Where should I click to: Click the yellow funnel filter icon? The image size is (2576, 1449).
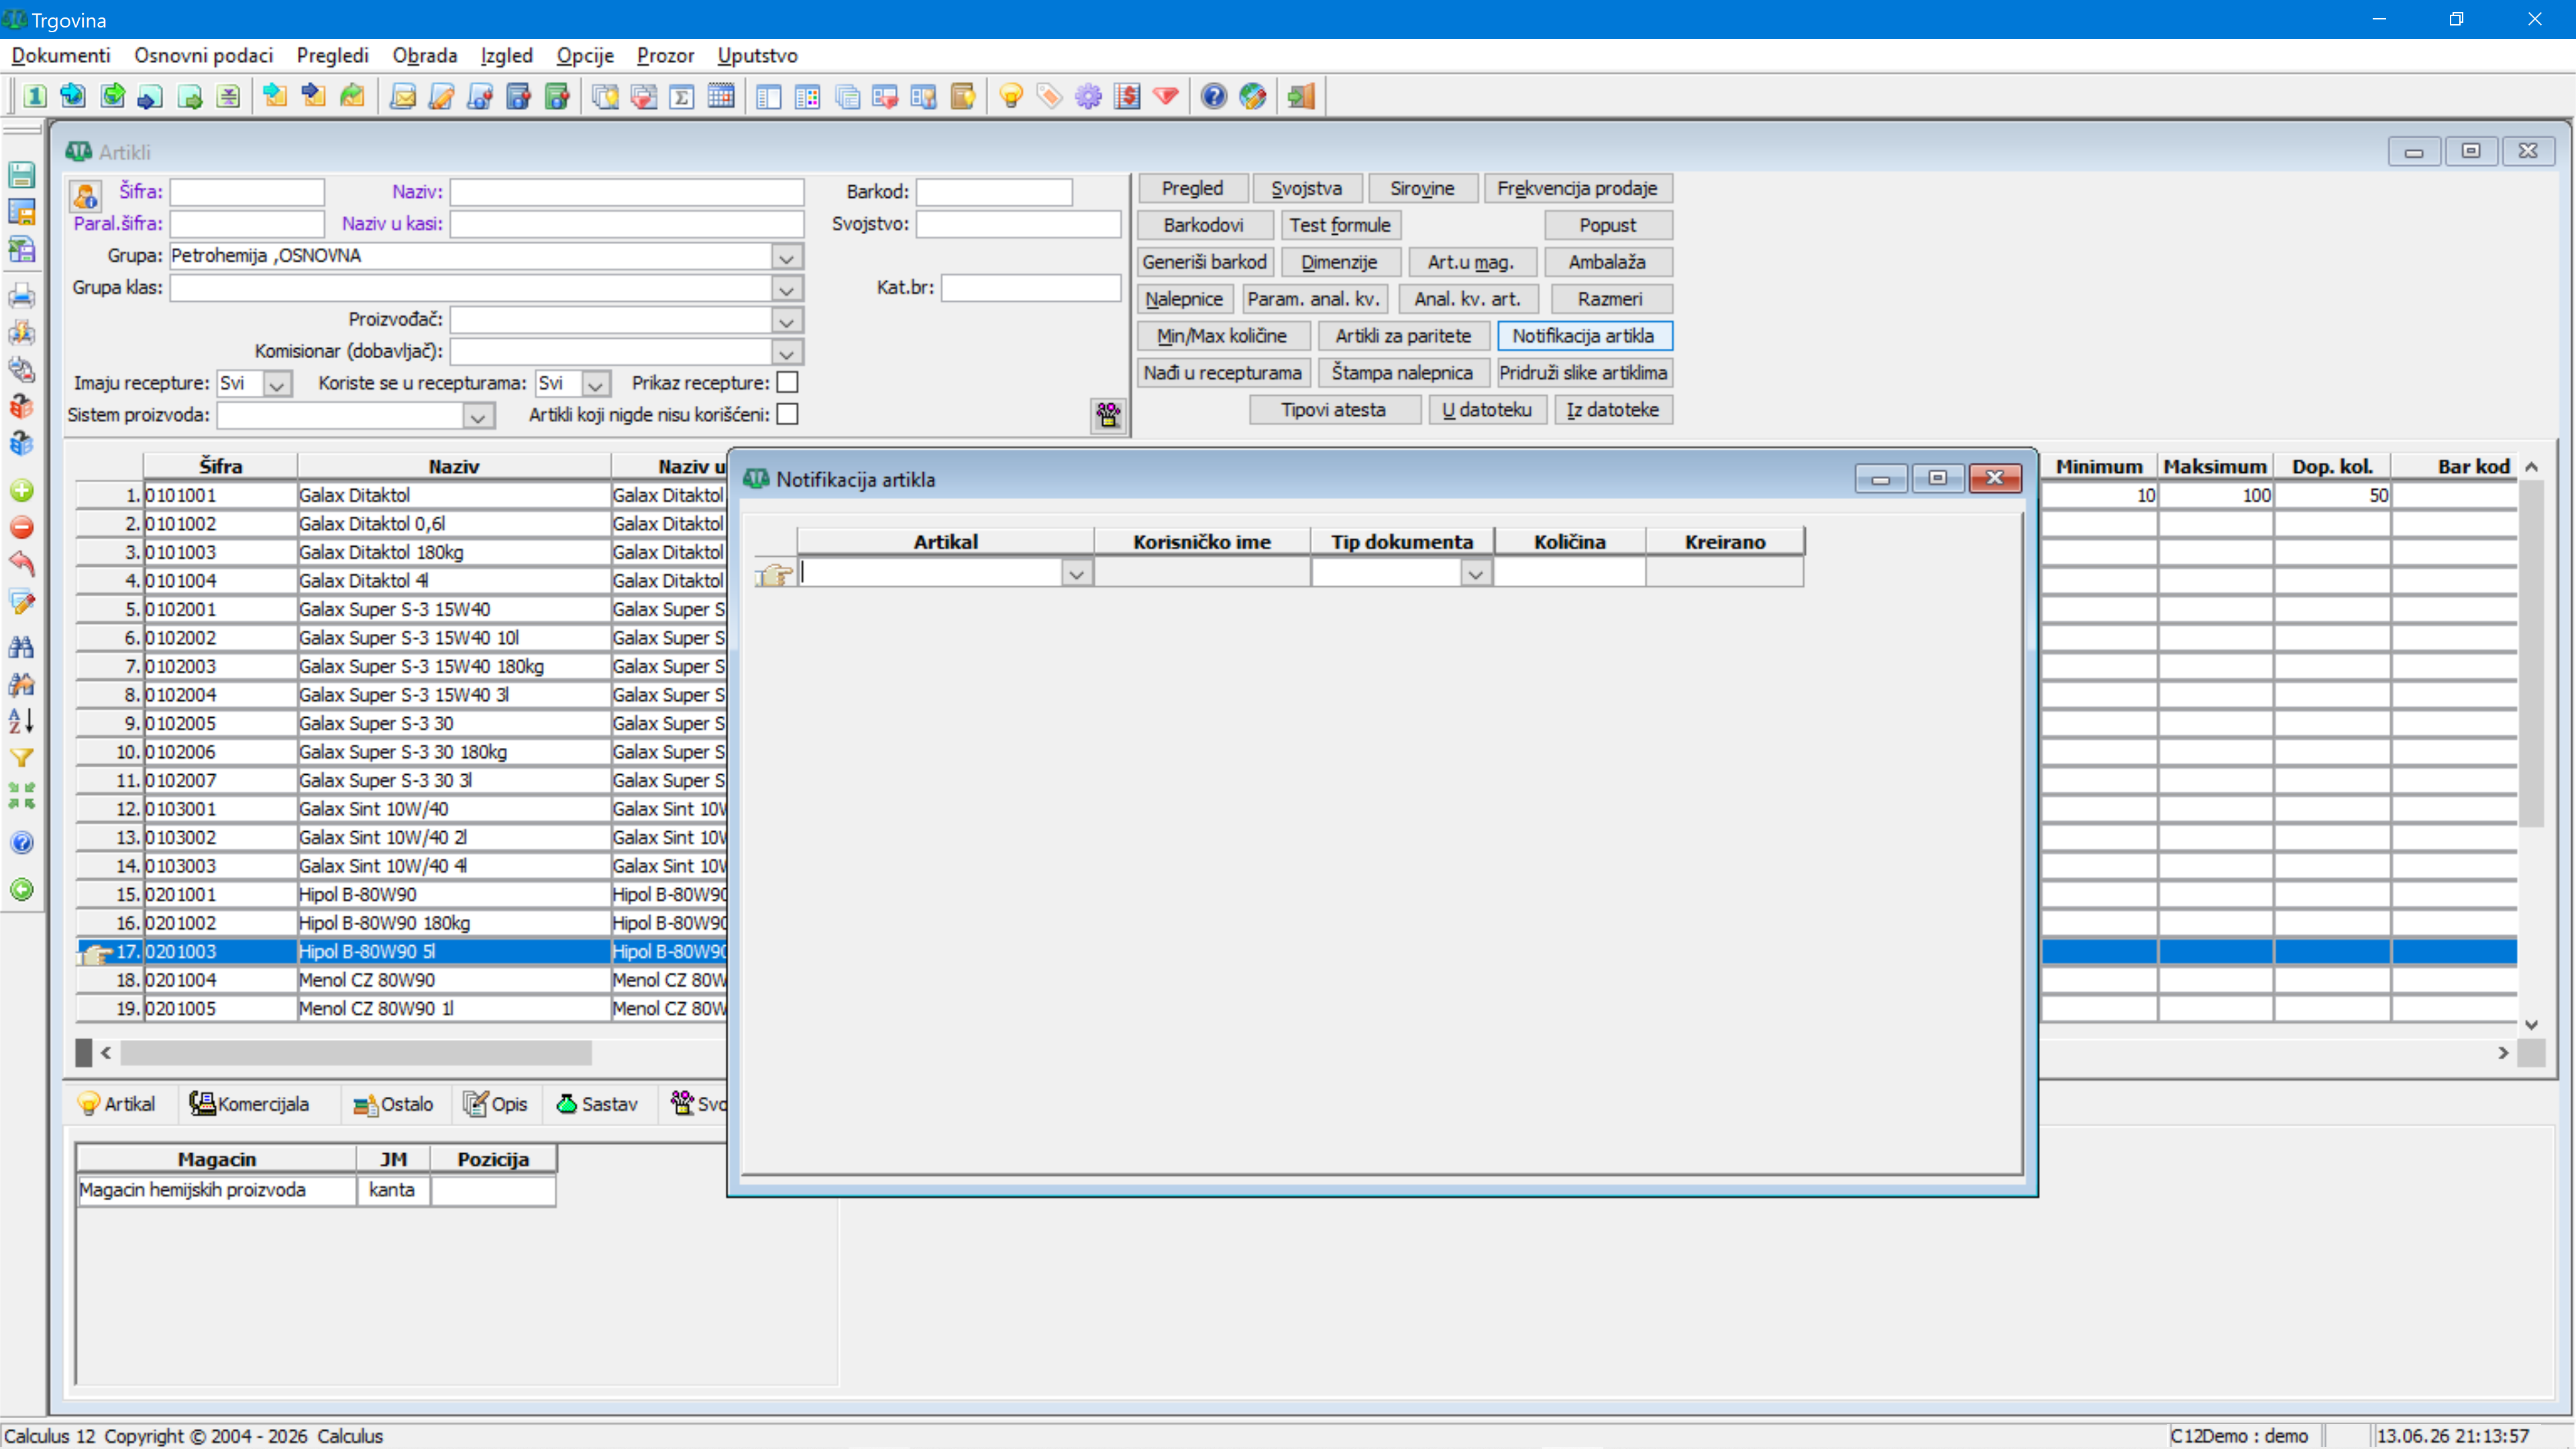[x=21, y=758]
